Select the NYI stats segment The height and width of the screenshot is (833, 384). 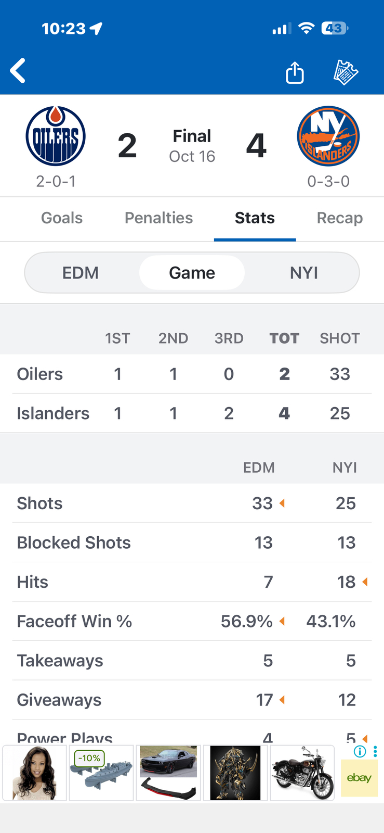click(x=304, y=273)
